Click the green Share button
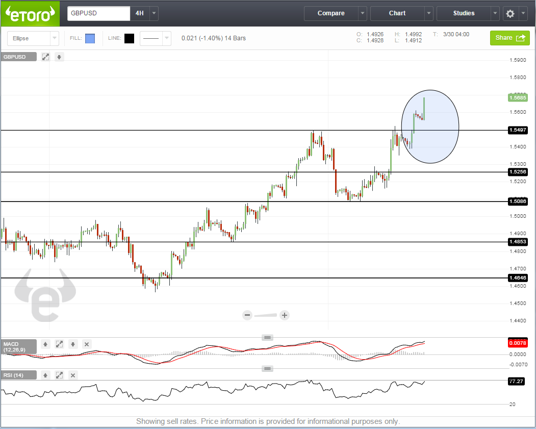 click(x=509, y=38)
